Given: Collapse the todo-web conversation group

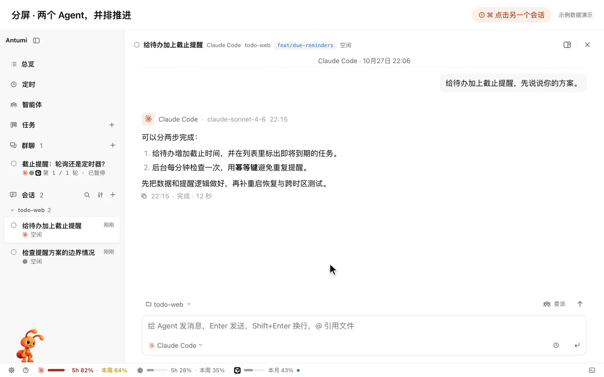Looking at the screenshot, I should tap(12, 210).
